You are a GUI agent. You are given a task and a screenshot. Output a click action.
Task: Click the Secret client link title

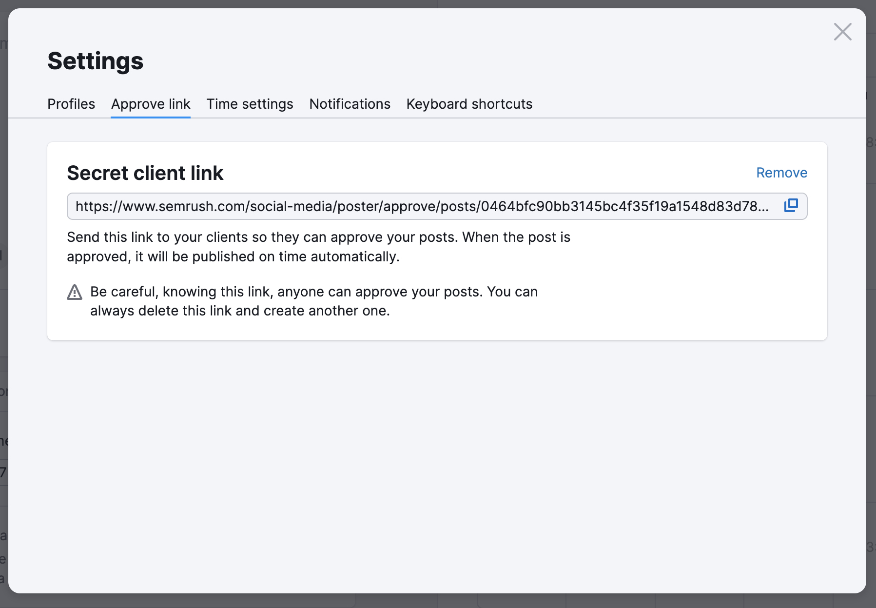[145, 173]
